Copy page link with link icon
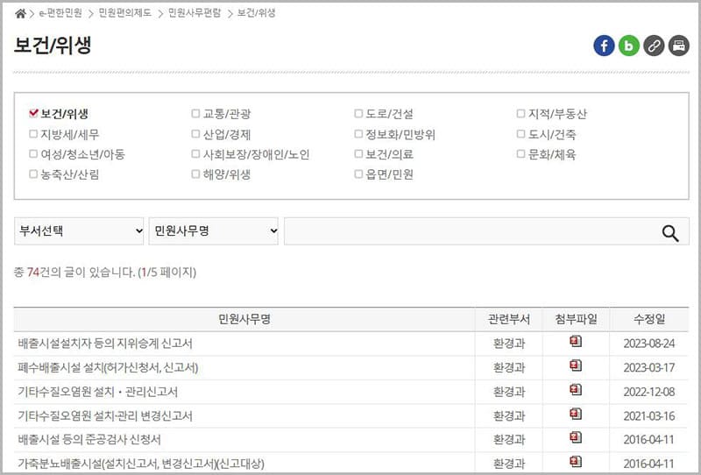 [654, 46]
